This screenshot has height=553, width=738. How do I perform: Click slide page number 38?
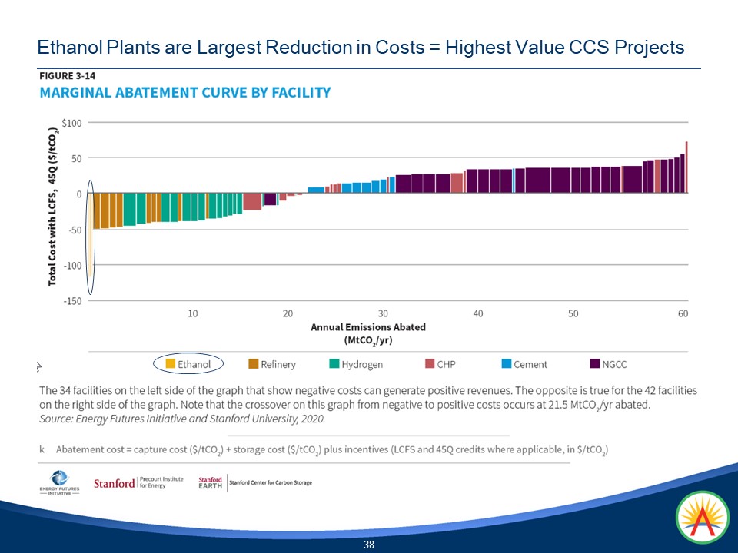(369, 545)
